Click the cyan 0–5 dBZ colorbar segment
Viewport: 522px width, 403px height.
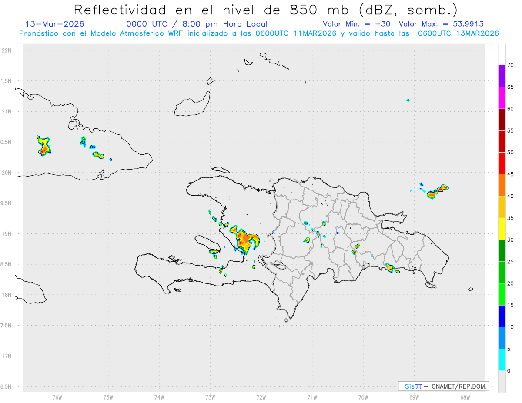pyautogui.click(x=502, y=360)
